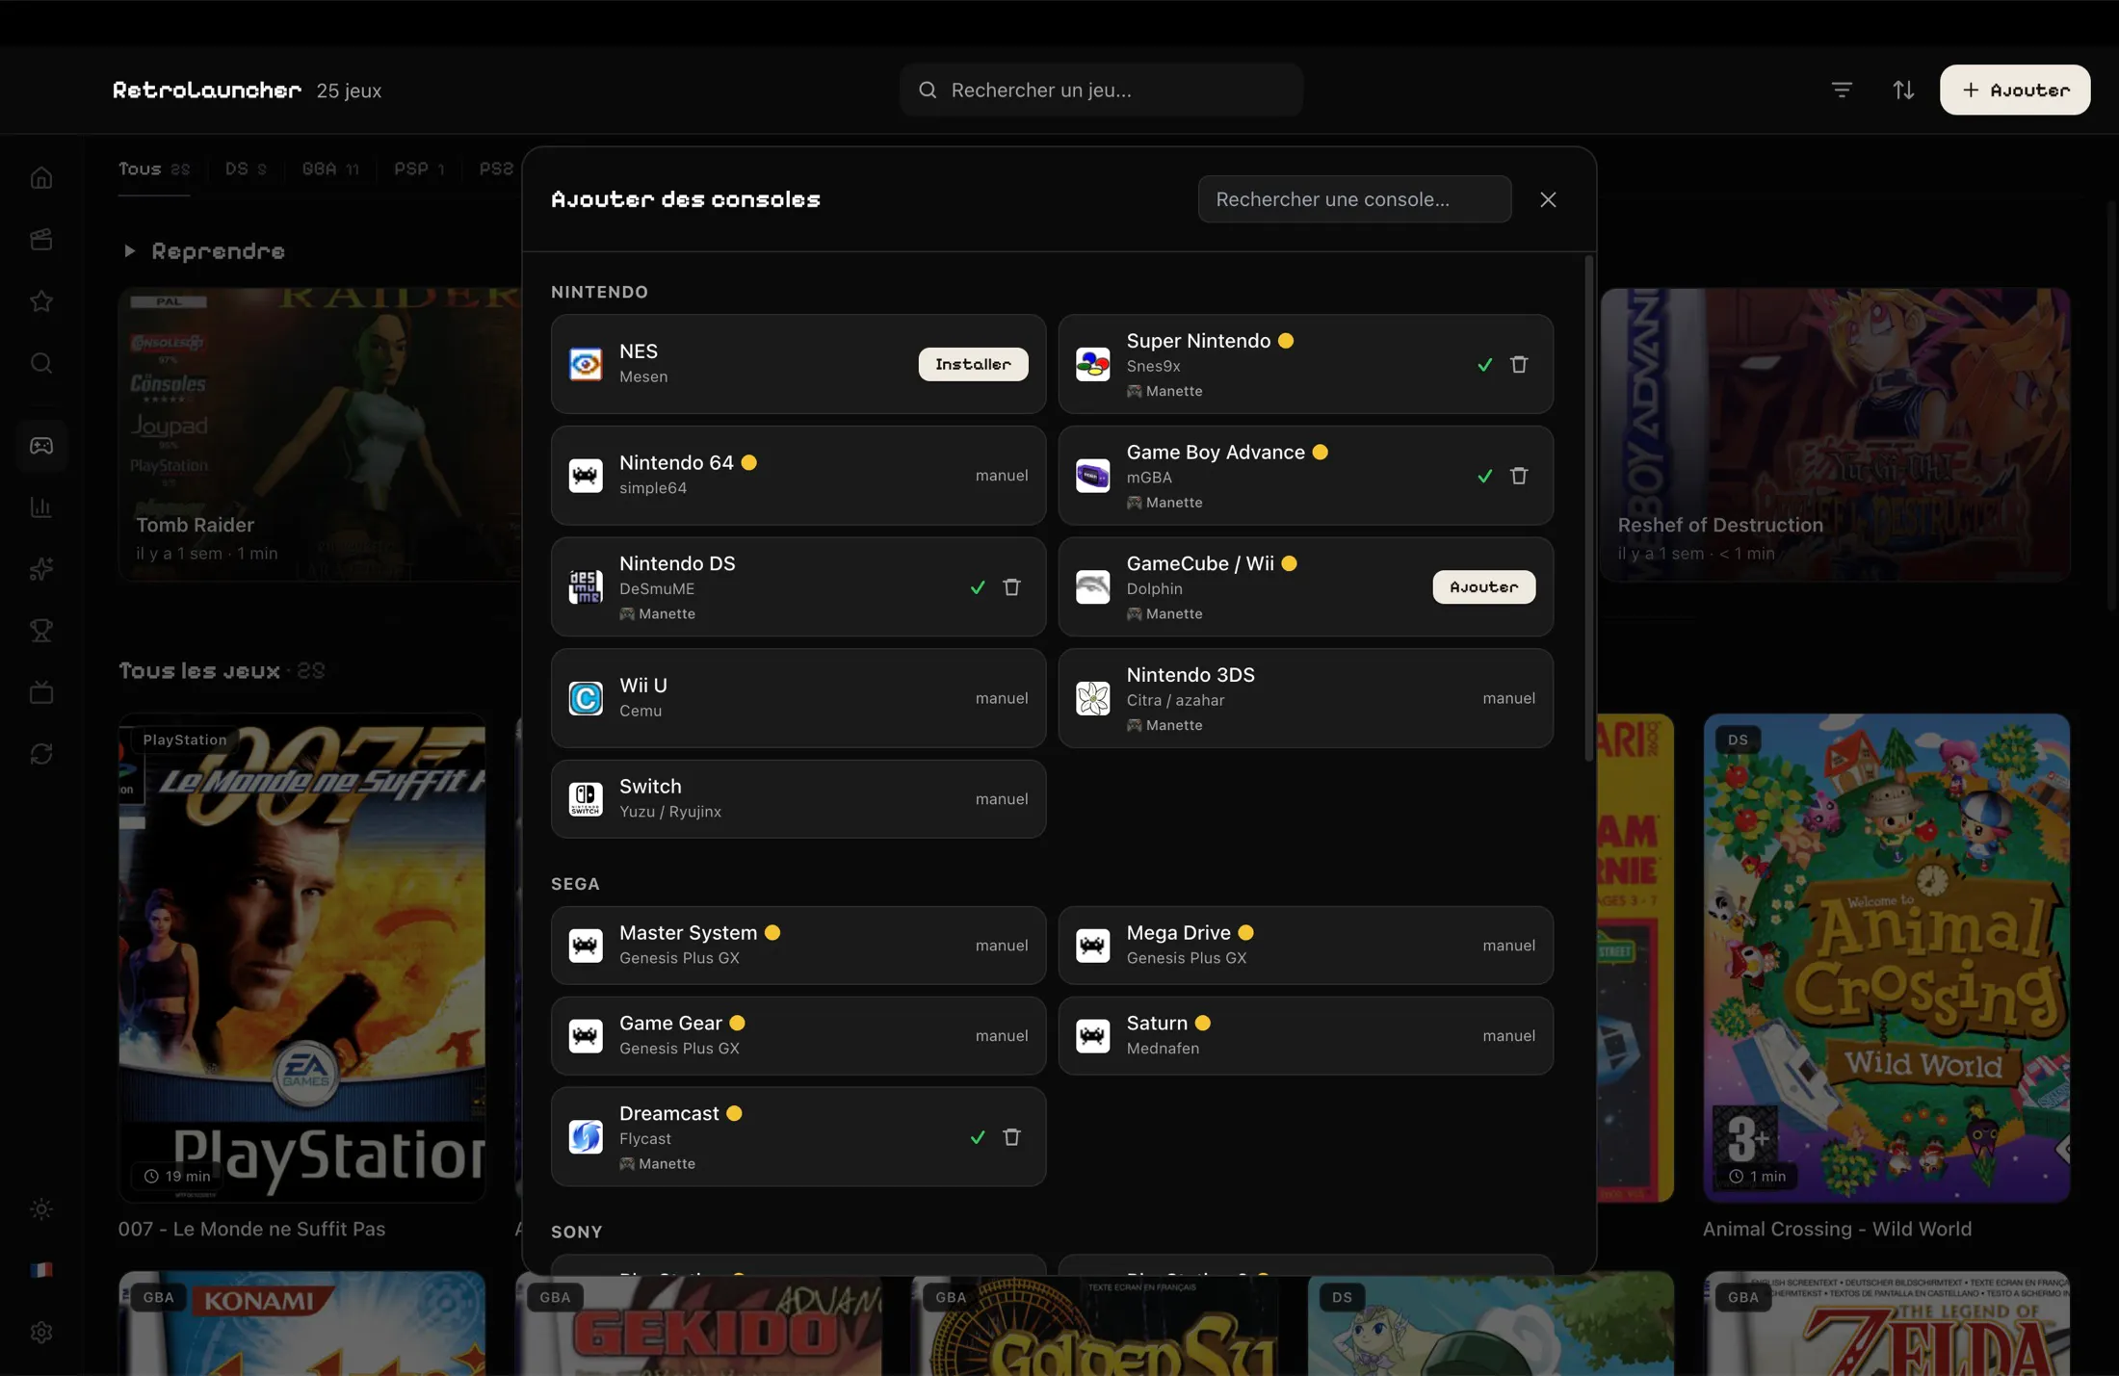Image resolution: width=2119 pixels, height=1376 pixels.
Task: Switch to the DS tab
Action: (246, 169)
